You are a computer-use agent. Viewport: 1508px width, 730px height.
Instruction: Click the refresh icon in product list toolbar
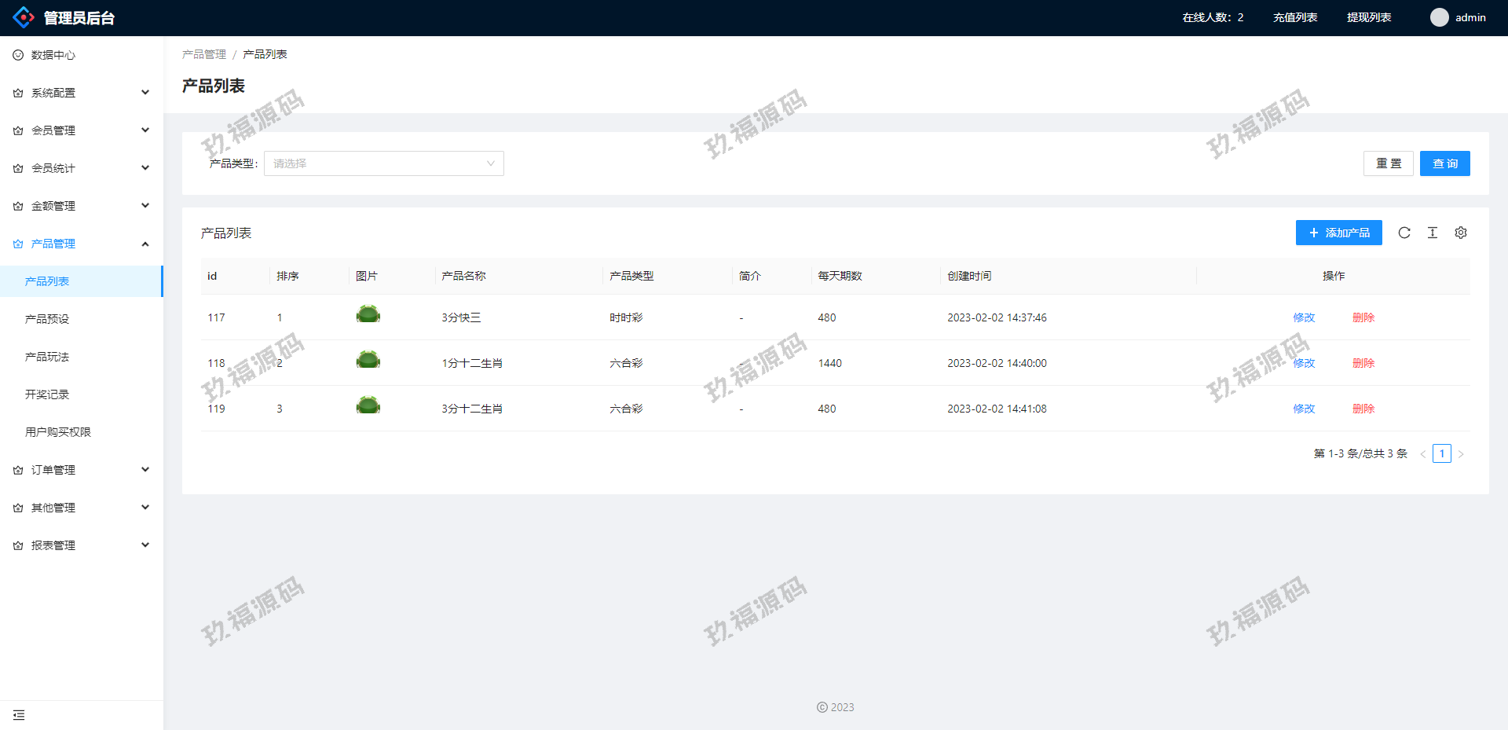(1404, 233)
